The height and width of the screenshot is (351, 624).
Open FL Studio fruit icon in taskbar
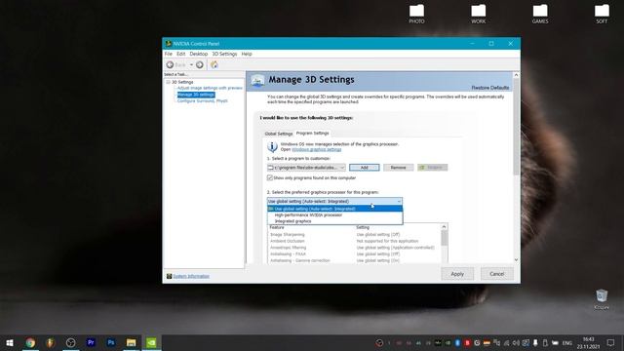click(x=51, y=342)
